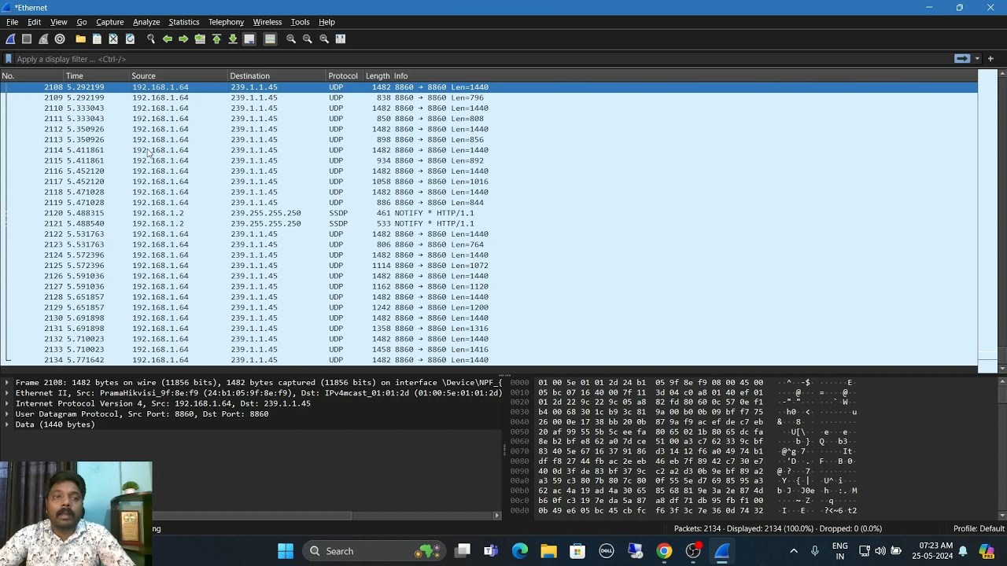Screen dimensions: 1007x566
Task: Expand the Ethernet II details row
Action: point(7,393)
